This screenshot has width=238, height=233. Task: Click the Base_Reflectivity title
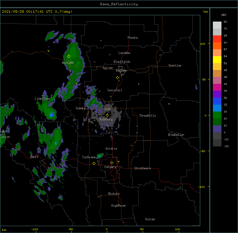[119, 4]
